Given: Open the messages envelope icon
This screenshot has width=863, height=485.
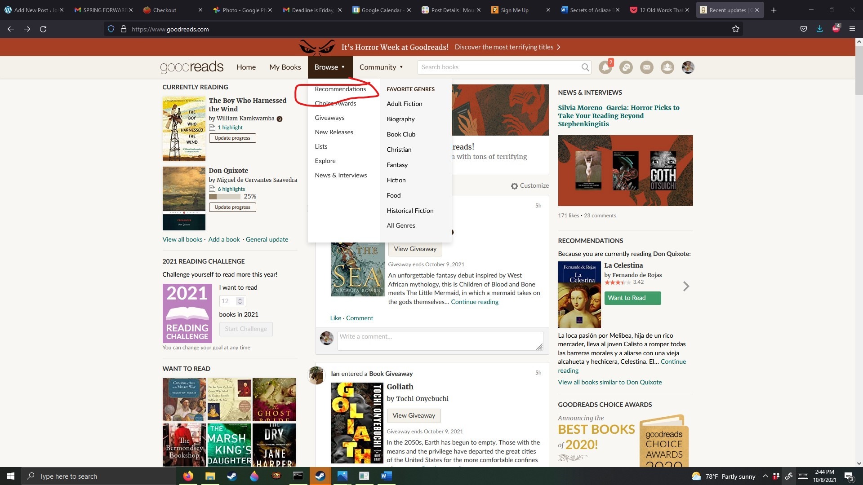Looking at the screenshot, I should [x=646, y=67].
